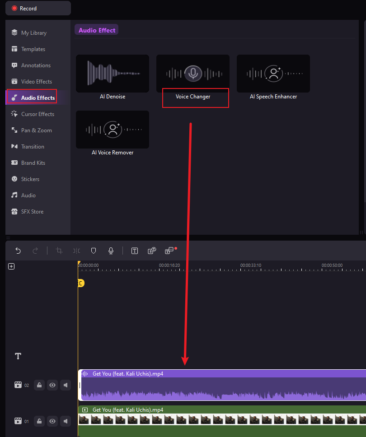The image size is (366, 437).
Task: Select the AI Speech Enhancer thumbnail
Action: (273, 74)
